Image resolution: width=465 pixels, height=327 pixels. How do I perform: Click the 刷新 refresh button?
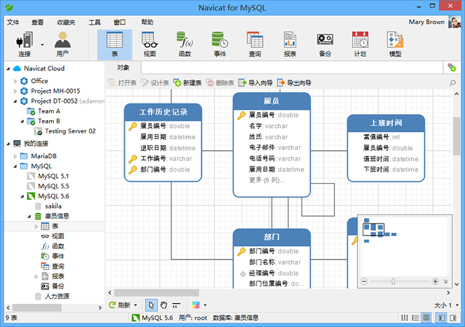point(119,305)
